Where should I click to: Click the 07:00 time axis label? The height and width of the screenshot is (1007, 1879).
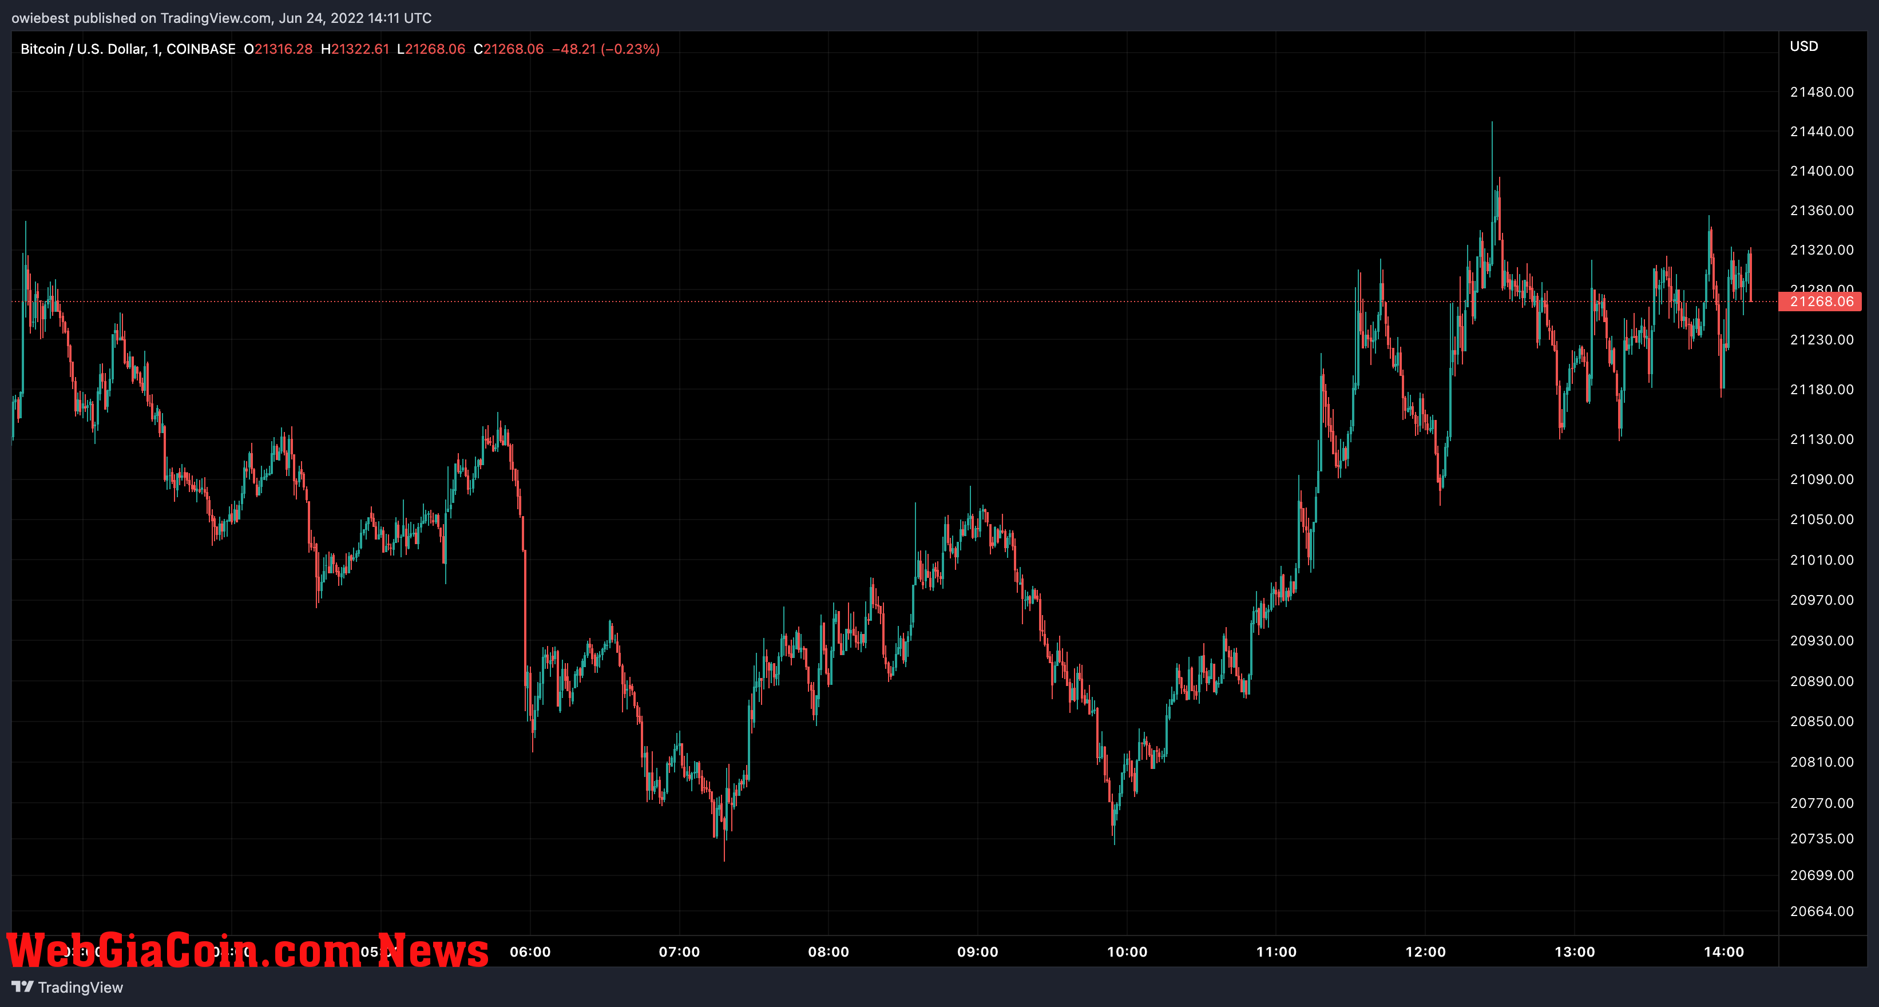pyautogui.click(x=679, y=952)
